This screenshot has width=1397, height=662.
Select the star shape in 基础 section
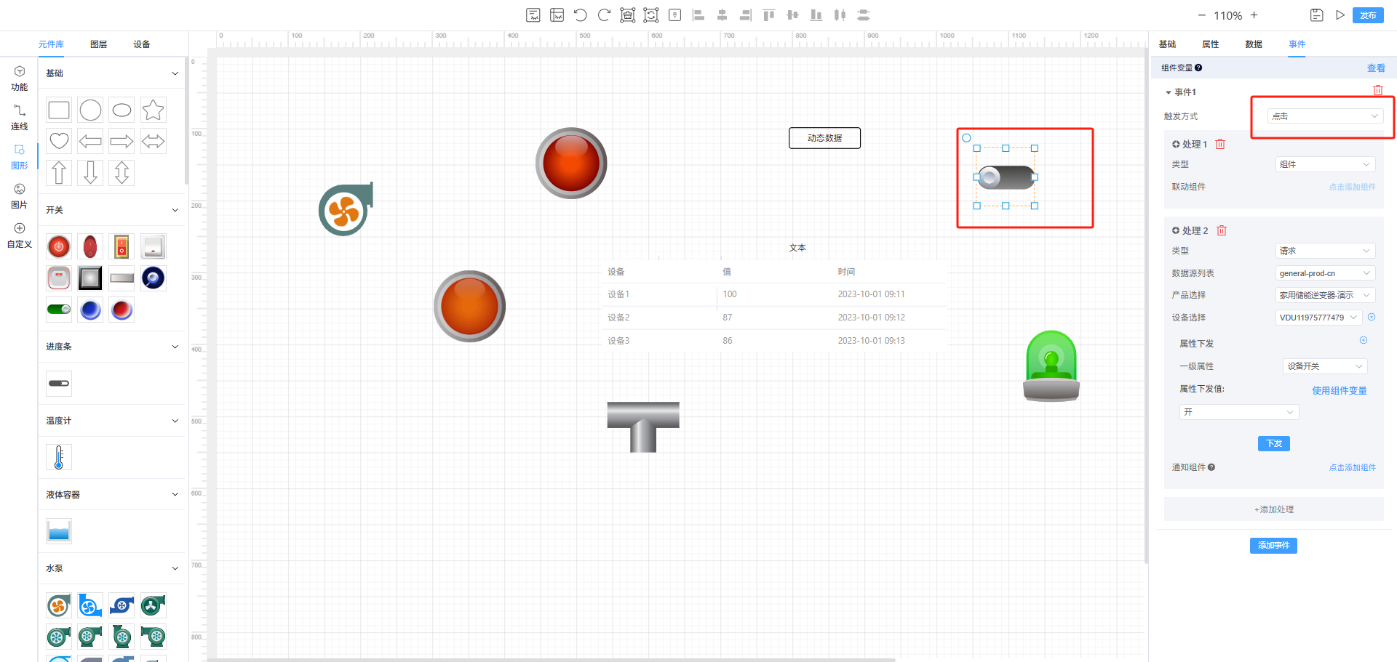[153, 110]
